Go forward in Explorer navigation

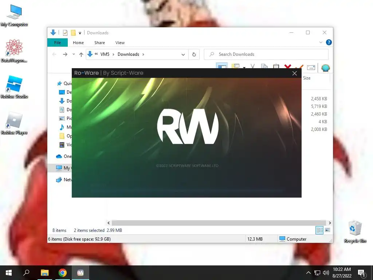coord(65,54)
